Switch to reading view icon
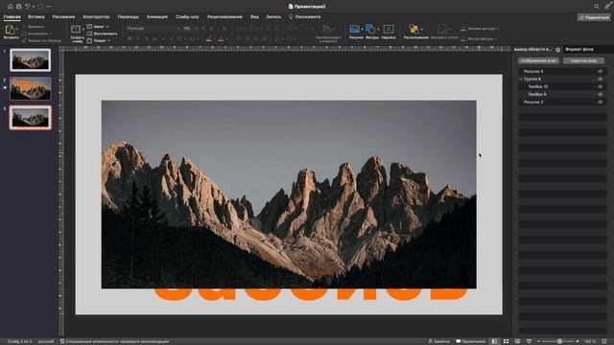 (x=517, y=341)
